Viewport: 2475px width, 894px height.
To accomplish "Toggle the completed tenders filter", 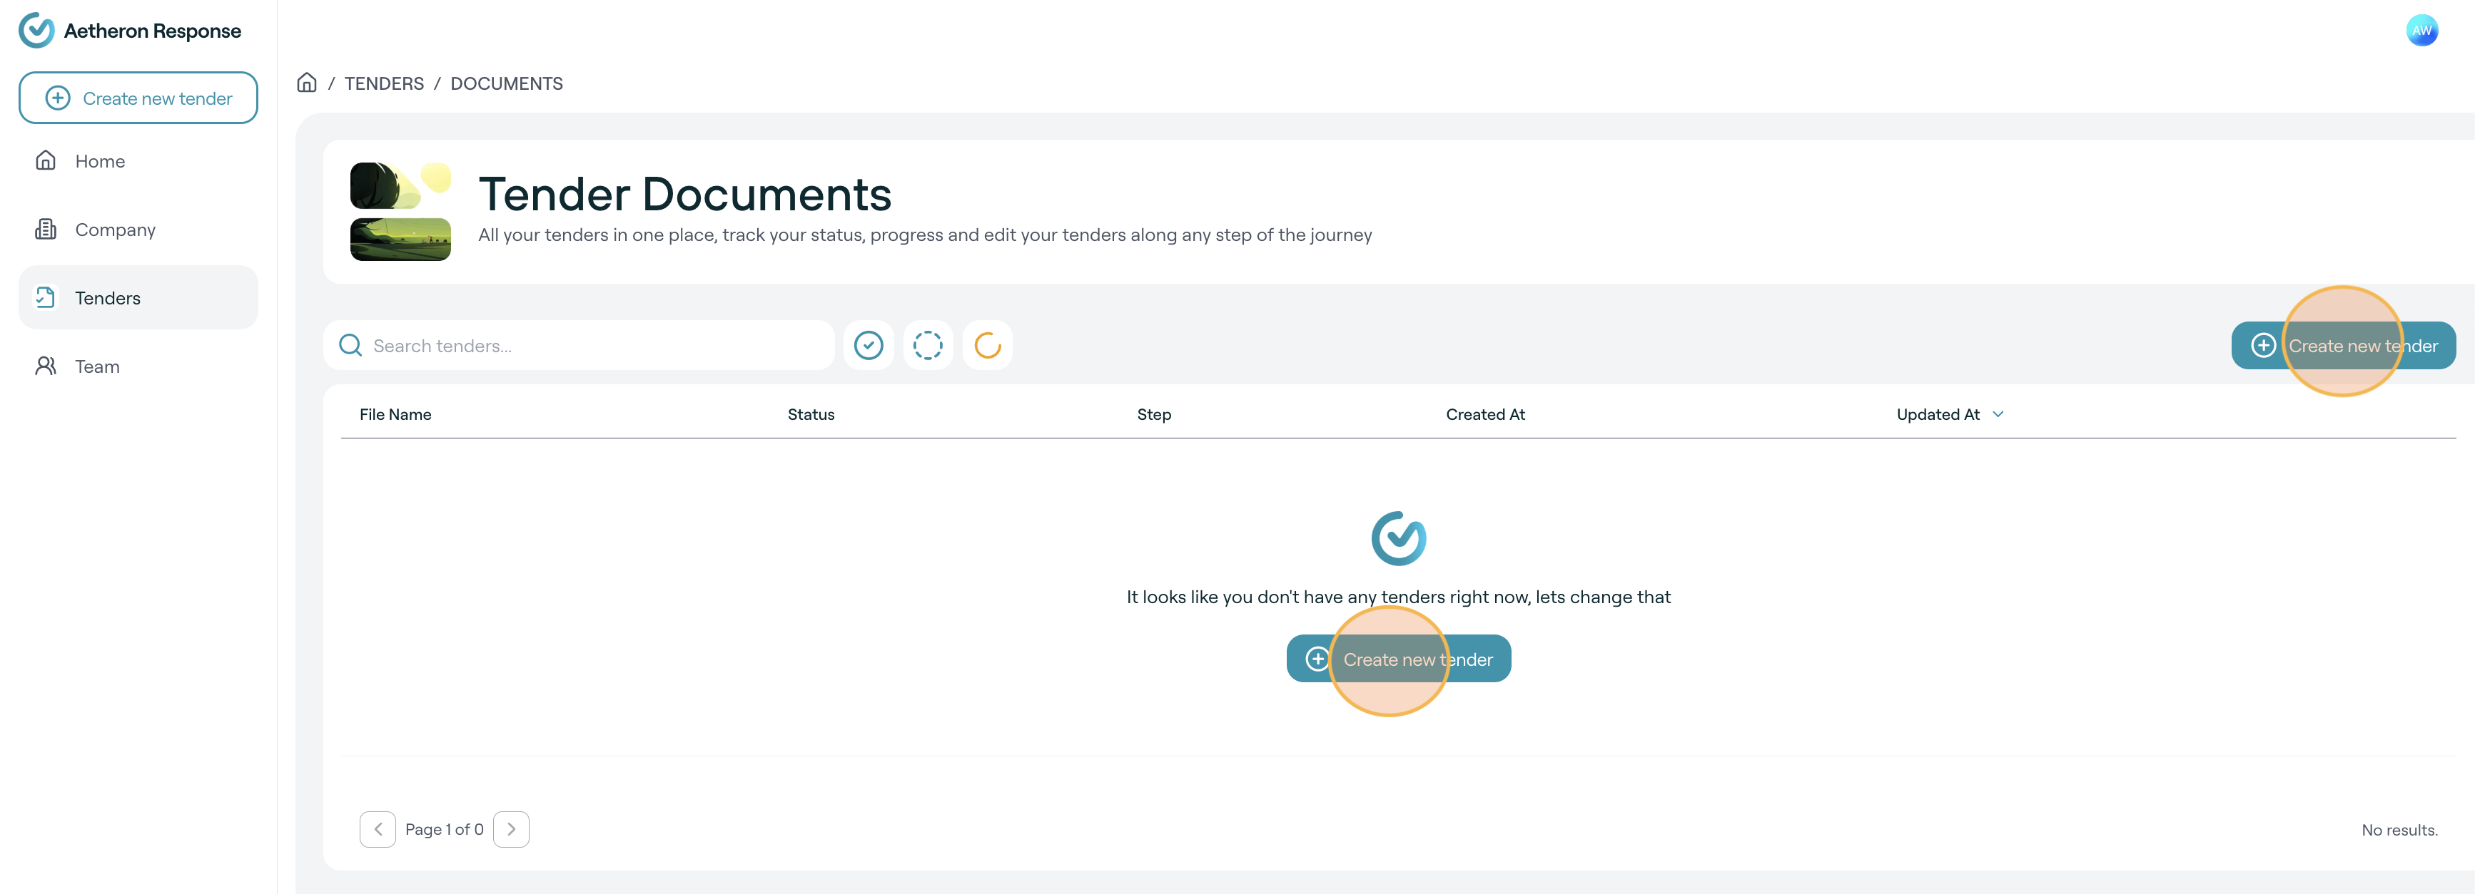I will tap(868, 345).
